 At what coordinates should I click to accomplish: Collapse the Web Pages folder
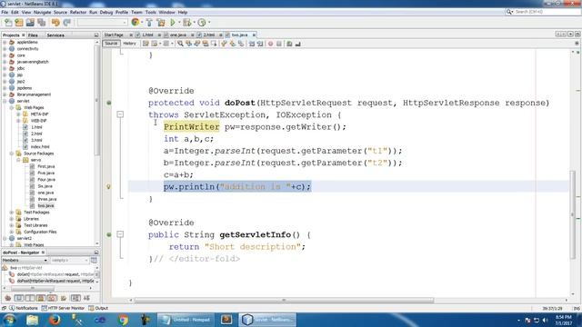[12, 107]
